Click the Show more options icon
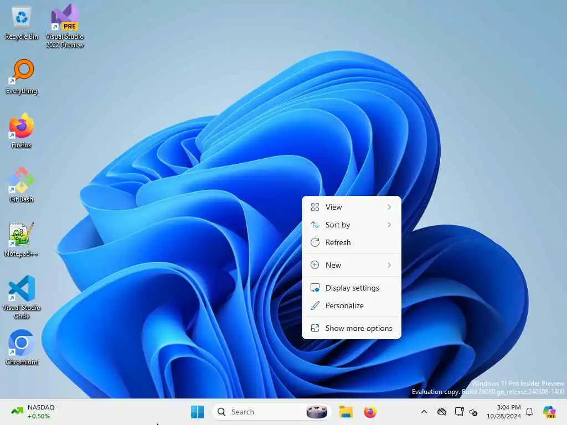The image size is (567, 425). tap(315, 328)
